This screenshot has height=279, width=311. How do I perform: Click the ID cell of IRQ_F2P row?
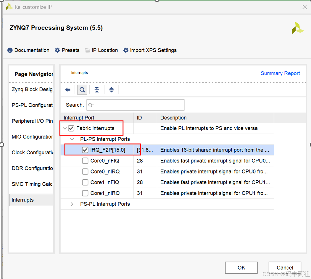point(145,150)
